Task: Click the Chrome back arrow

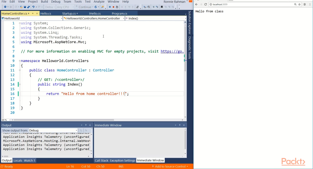Action: [196, 4]
